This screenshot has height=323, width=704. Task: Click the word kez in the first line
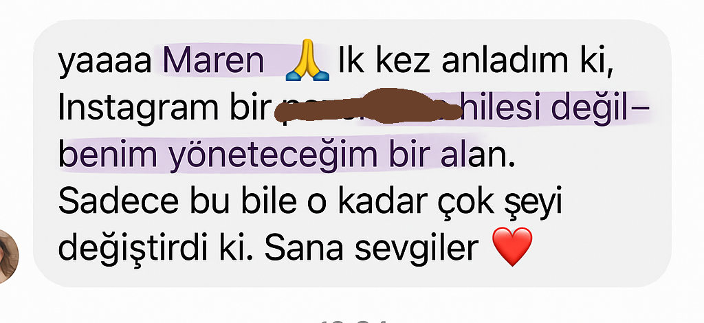coord(402,63)
